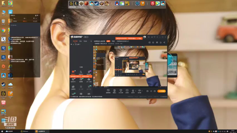Image resolution: width=237 pixels, height=133 pixels.
Task: Click orange pill label next to stream title
Action: (x=108, y=41)
